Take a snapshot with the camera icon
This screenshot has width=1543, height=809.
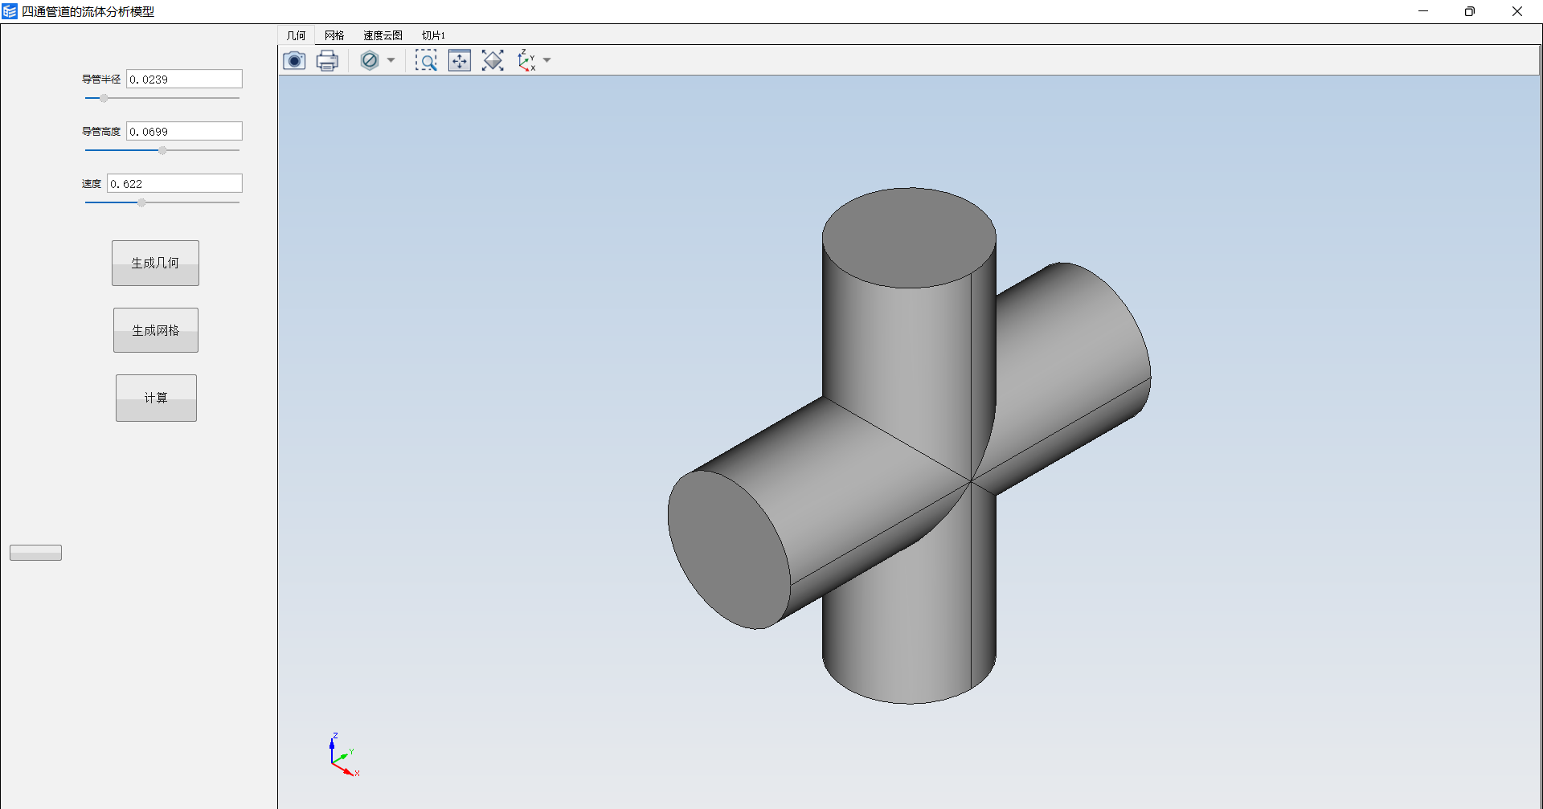click(x=294, y=60)
